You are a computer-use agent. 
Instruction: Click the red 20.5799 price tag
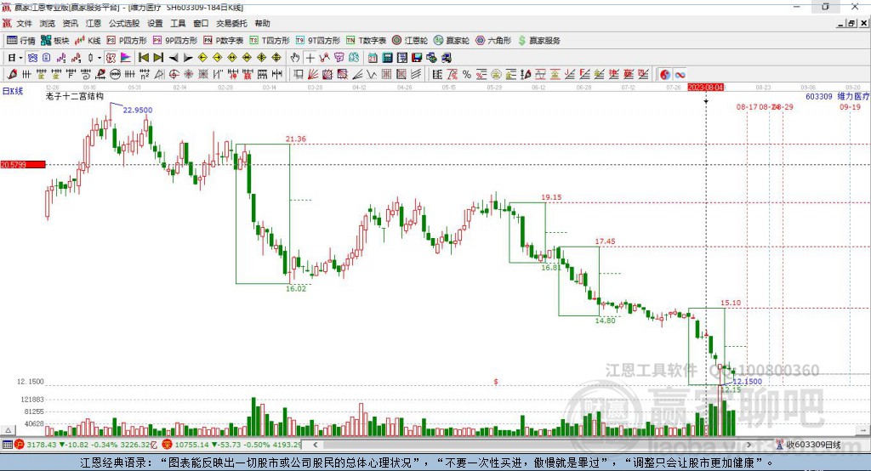coord(23,164)
